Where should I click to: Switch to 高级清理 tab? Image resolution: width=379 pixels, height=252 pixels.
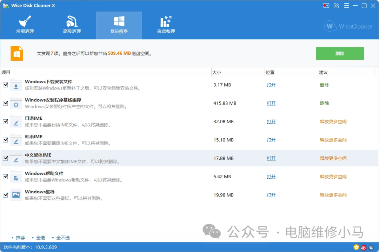point(72,25)
